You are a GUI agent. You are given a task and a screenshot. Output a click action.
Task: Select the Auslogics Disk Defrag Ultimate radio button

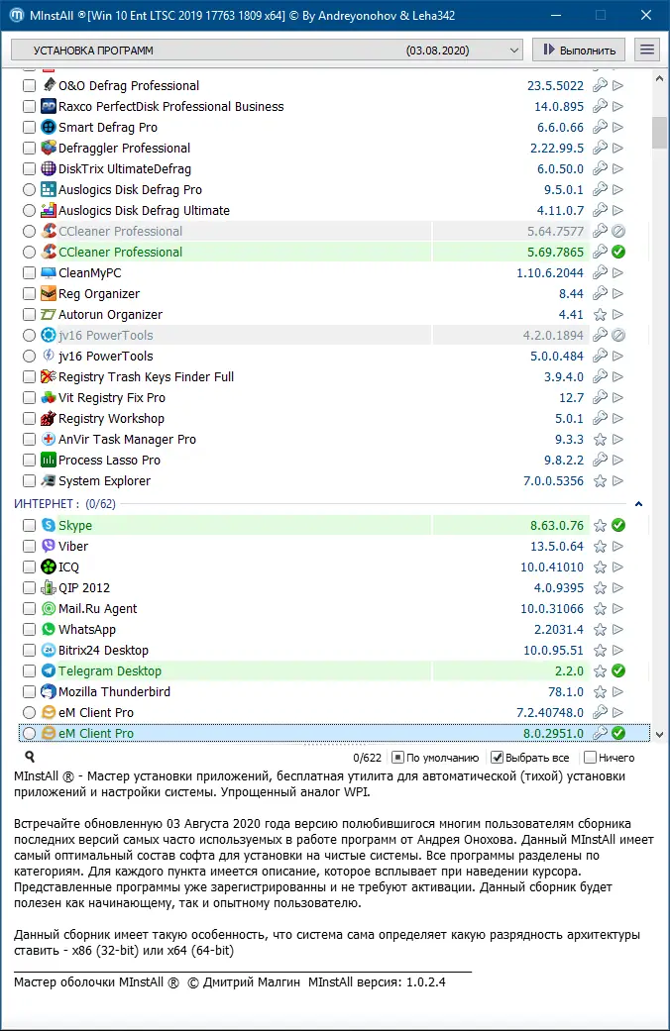[29, 210]
